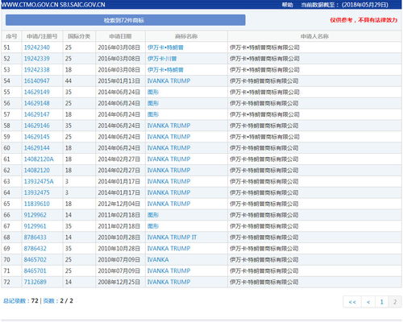Click the 帮助 help link in header

[x=287, y=5]
